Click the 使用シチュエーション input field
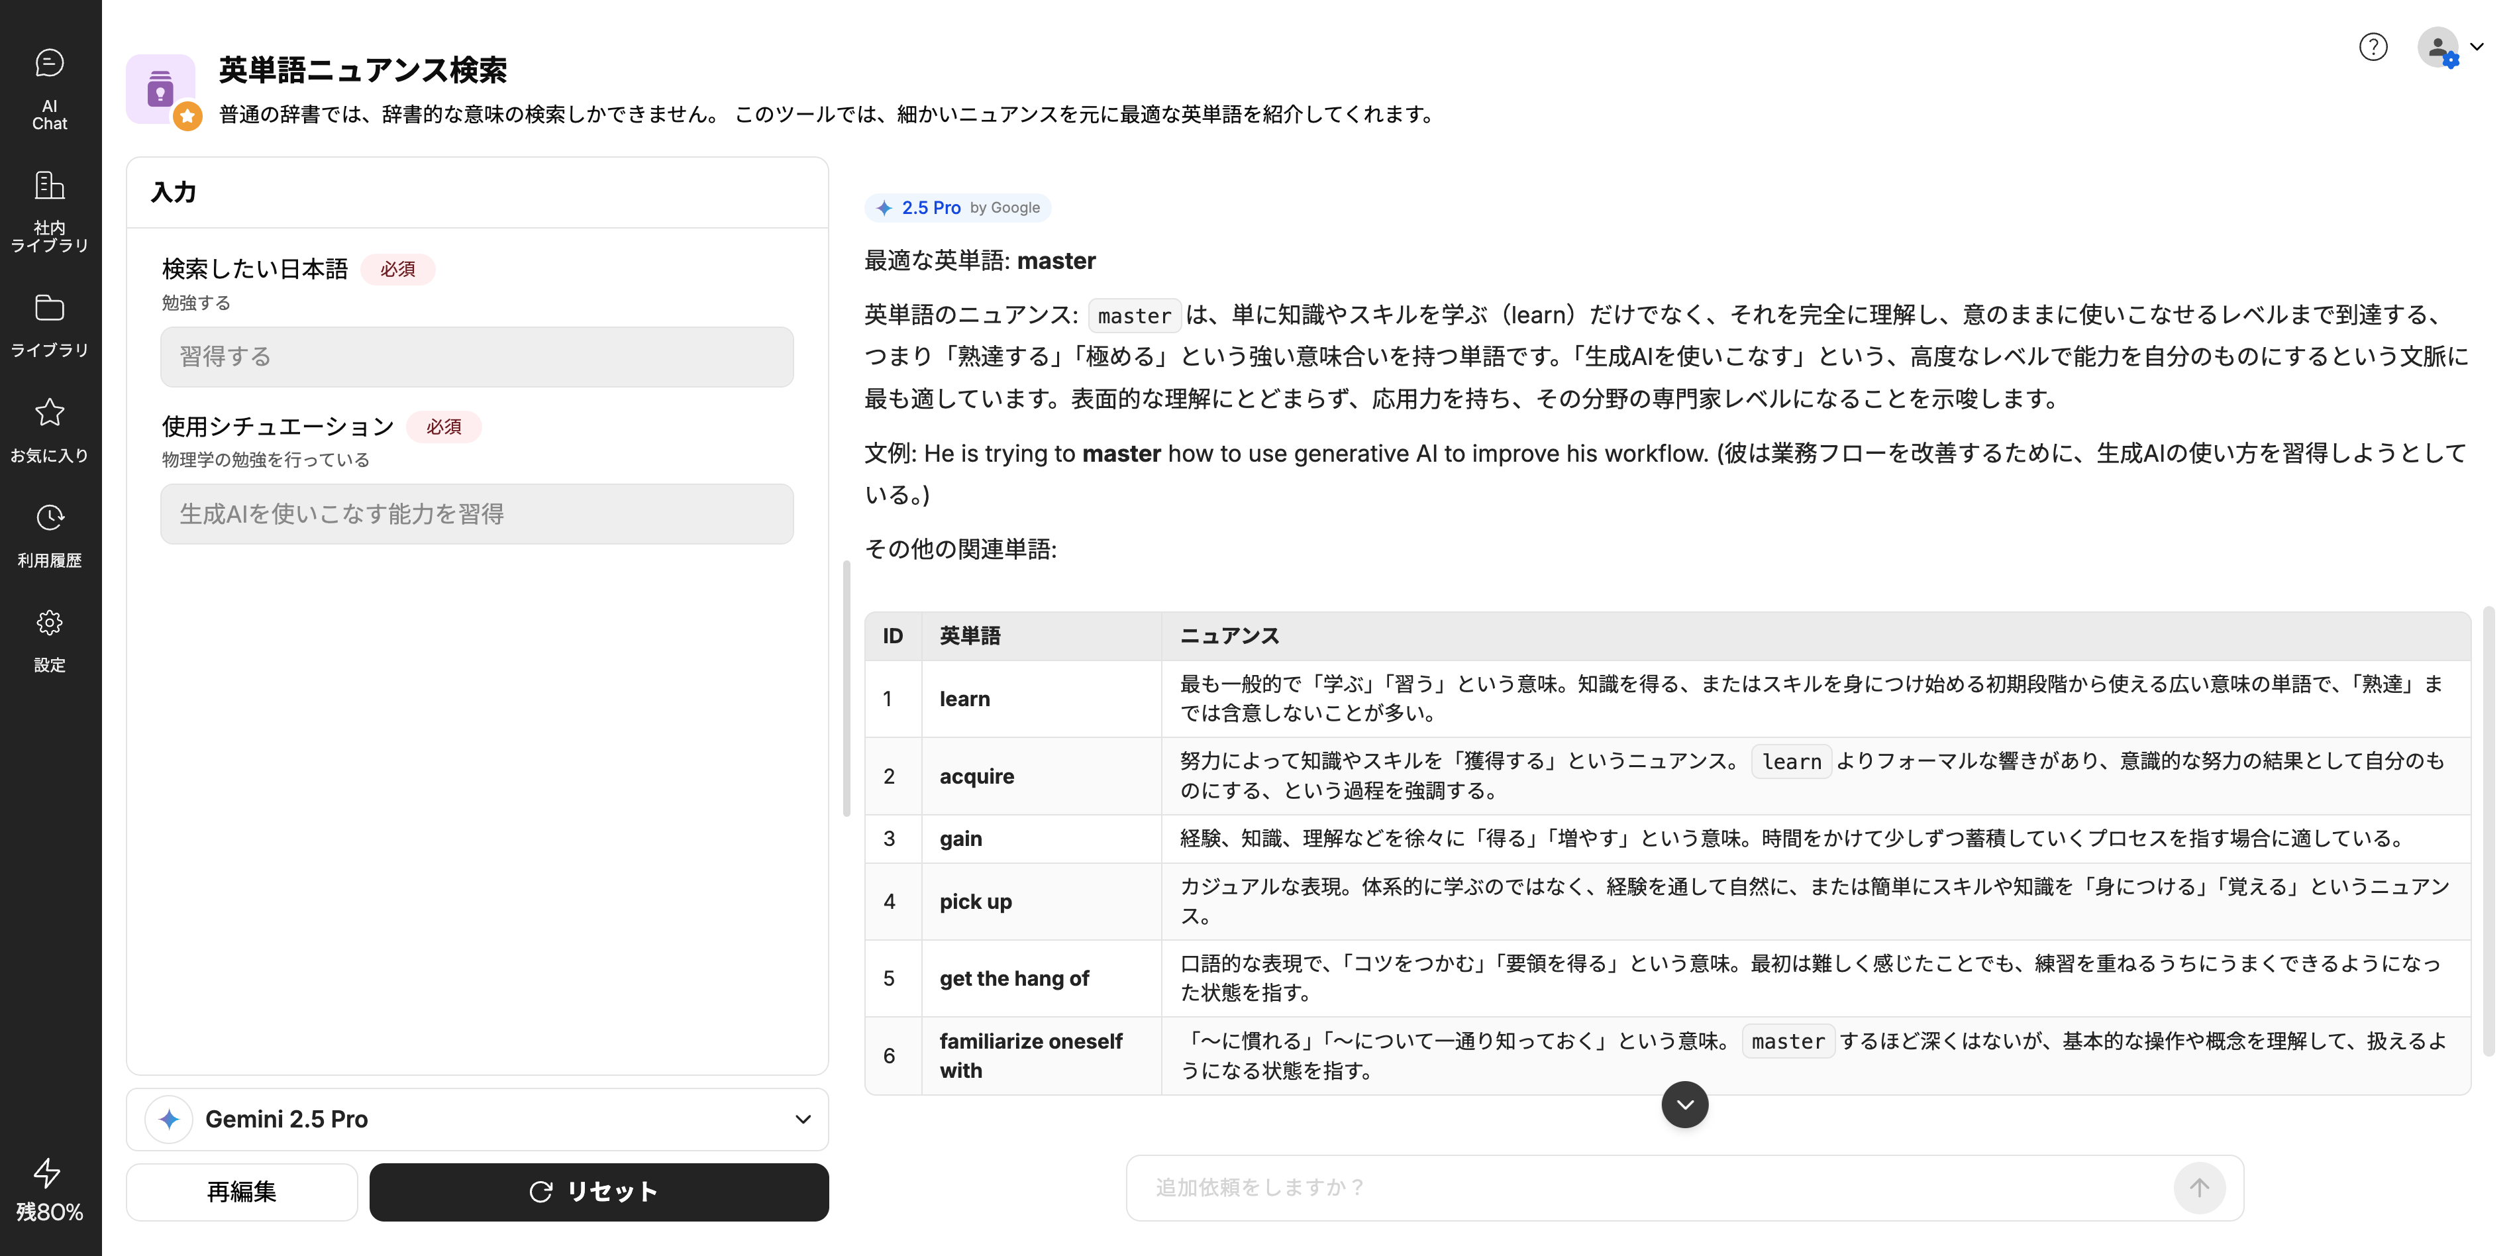The height and width of the screenshot is (1256, 2513). click(x=477, y=514)
